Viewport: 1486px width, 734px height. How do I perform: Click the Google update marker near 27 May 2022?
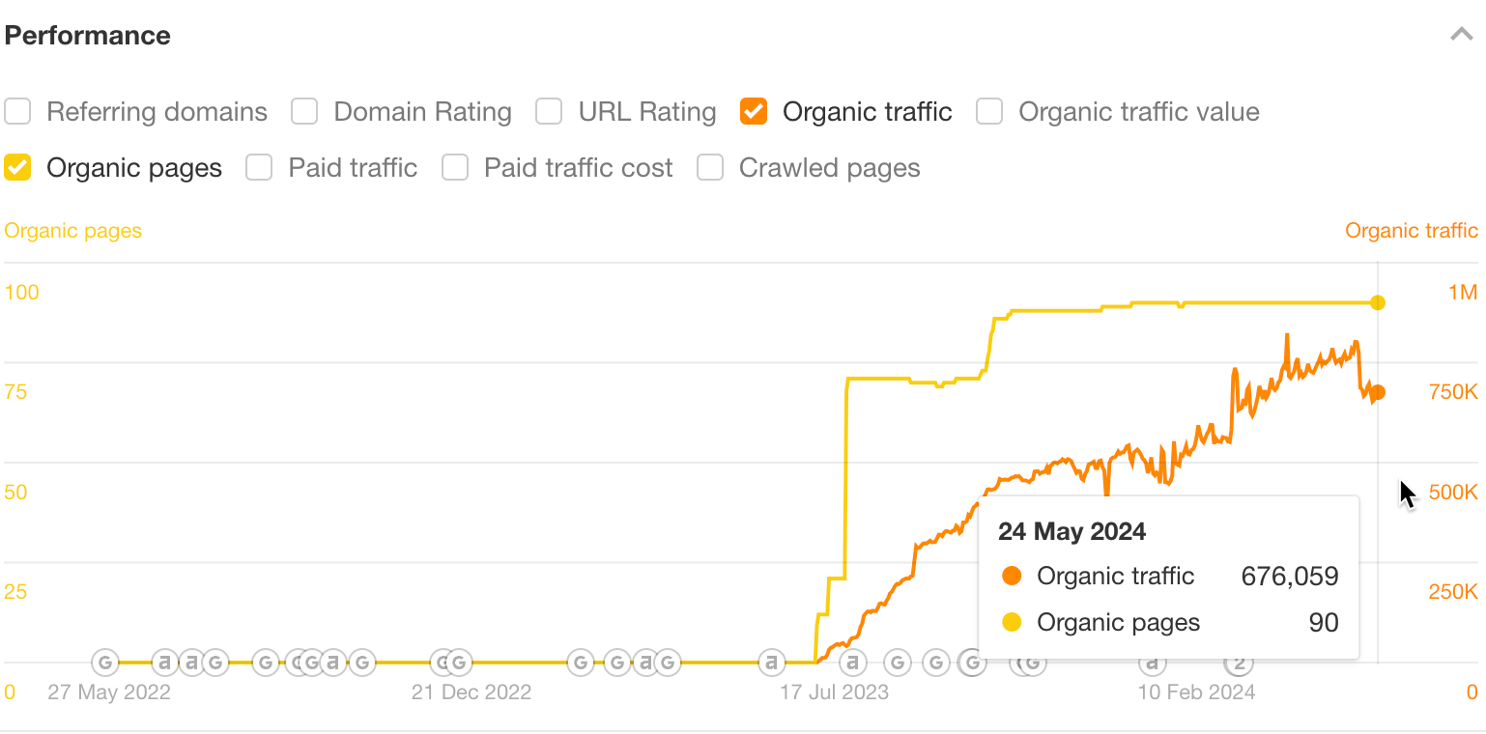tap(103, 663)
